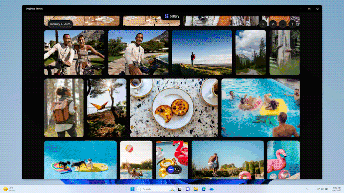Viewport: 344px width, 193px height.
Task: Open the man jumping into pool photo
Action: pos(228,160)
